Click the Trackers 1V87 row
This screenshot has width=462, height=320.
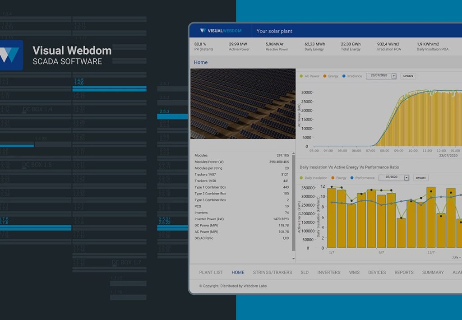click(242, 174)
